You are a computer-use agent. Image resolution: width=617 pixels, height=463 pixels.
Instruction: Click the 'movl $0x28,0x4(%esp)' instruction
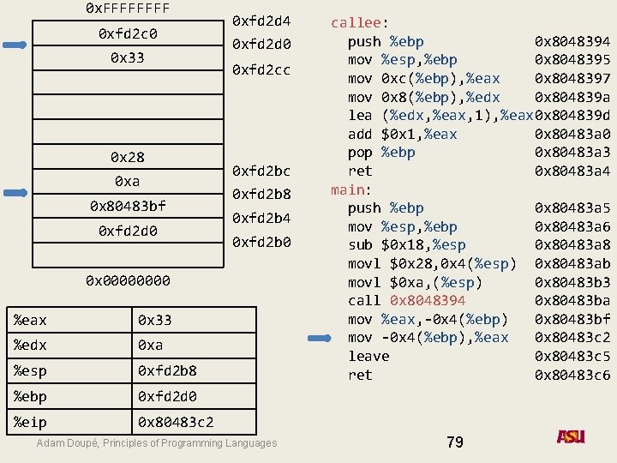pyautogui.click(x=432, y=264)
